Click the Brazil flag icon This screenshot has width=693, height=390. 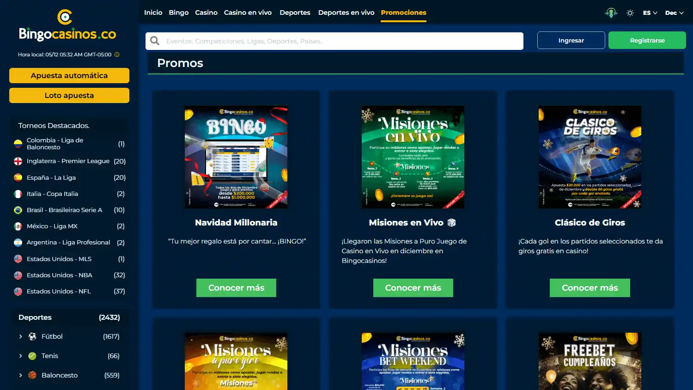(x=18, y=210)
